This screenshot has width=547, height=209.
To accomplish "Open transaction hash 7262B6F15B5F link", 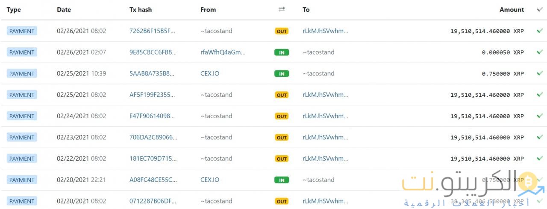I will (152, 31).
